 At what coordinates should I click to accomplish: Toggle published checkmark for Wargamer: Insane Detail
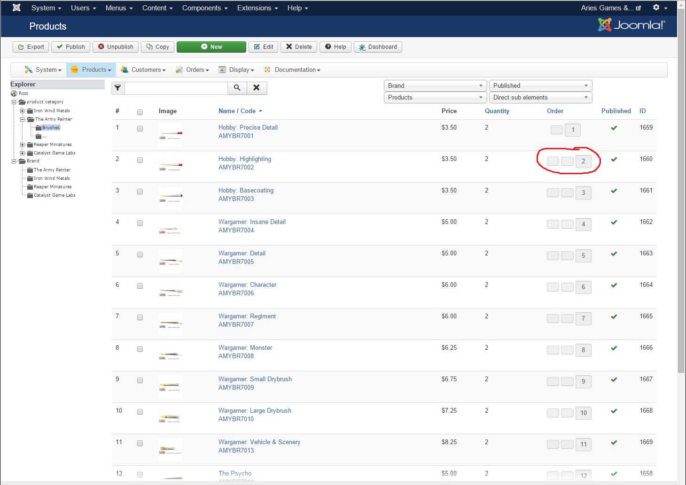pos(614,222)
